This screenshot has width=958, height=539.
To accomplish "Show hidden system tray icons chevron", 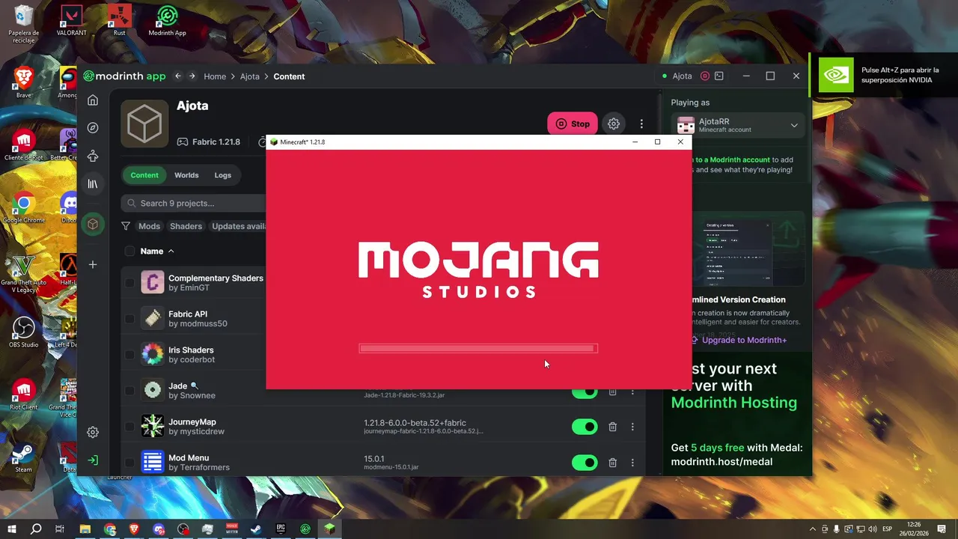I will pyautogui.click(x=813, y=529).
